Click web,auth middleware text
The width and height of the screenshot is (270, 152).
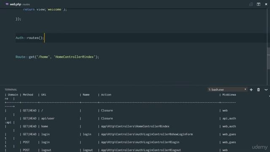pyautogui.click(x=229, y=126)
